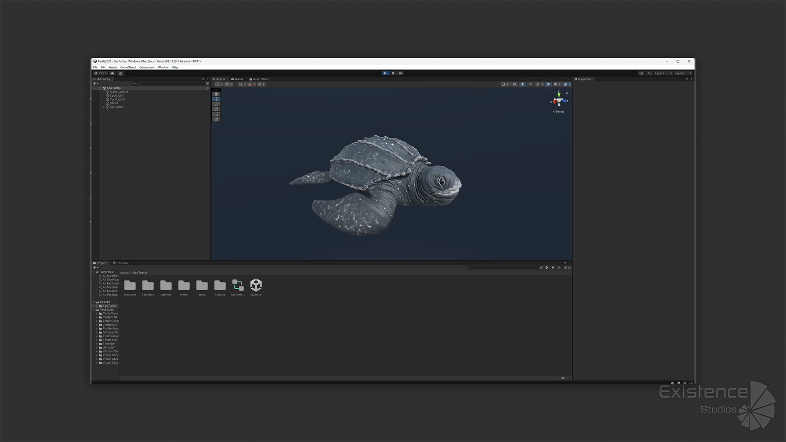This screenshot has width=786, height=442.
Task: Open the GameObject menu
Action: point(128,68)
